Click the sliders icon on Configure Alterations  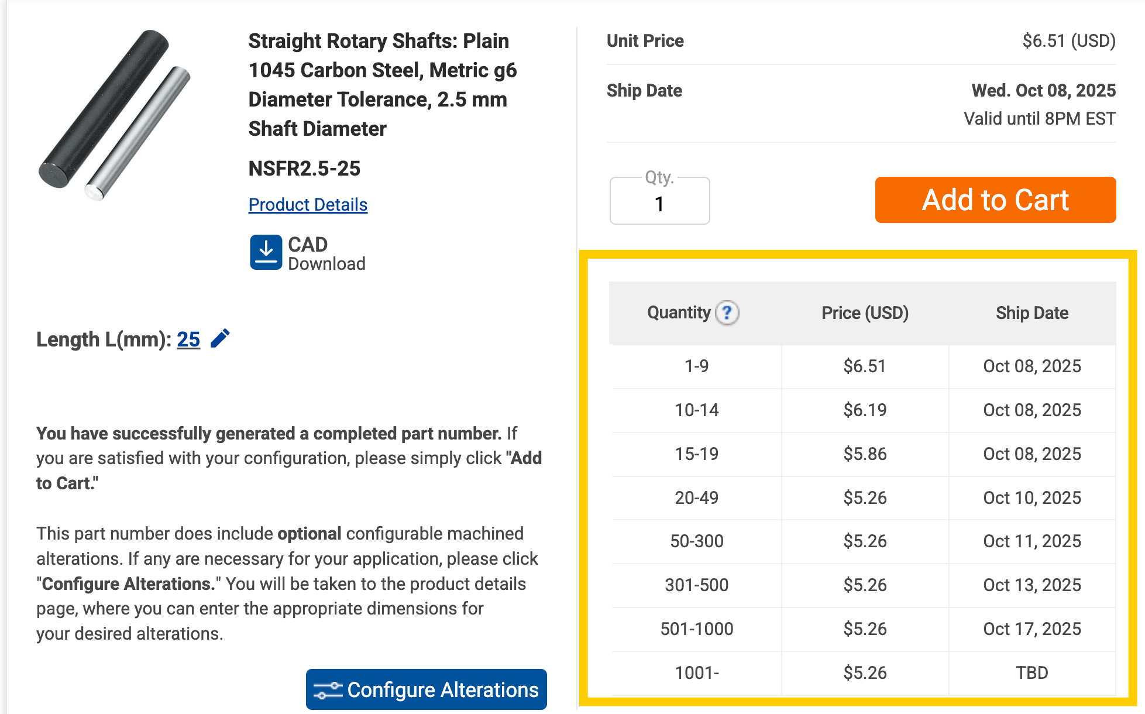pyautogui.click(x=328, y=690)
